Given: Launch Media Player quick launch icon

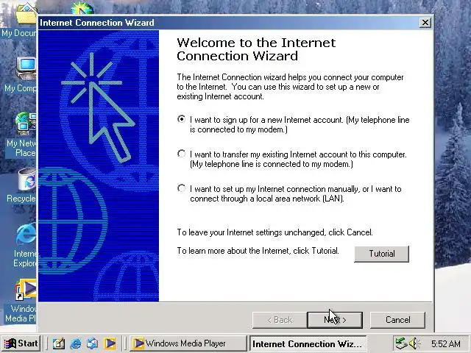Looking at the screenshot, I should click(x=110, y=343).
